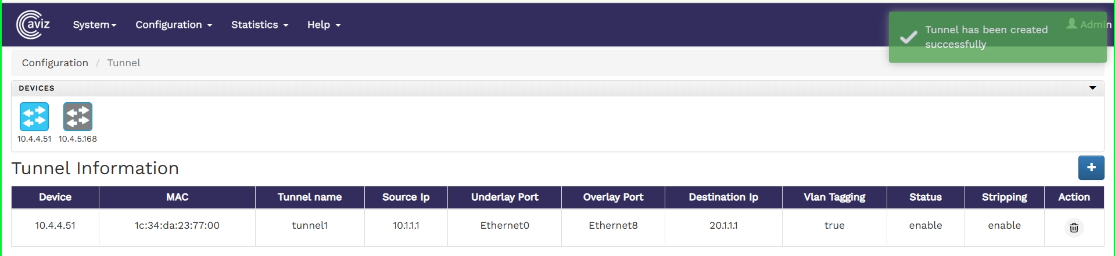Click the MAC address 1c:34:da:23:77:00 cell
Screen dimensions: 1115x256
click(177, 225)
